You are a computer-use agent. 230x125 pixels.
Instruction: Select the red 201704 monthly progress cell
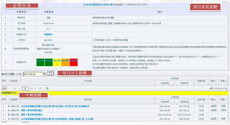[x=74, y=62]
